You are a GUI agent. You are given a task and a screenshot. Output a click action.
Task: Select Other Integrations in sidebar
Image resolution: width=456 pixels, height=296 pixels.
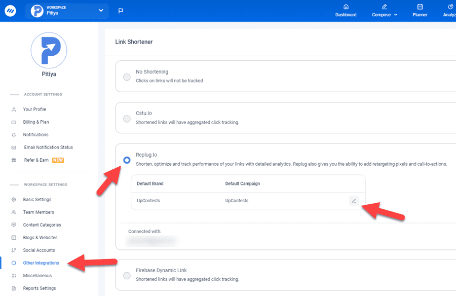[x=41, y=263]
